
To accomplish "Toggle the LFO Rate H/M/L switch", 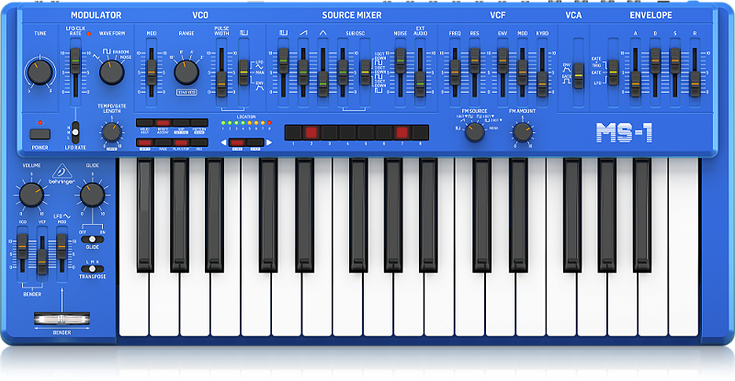I will 75,132.
